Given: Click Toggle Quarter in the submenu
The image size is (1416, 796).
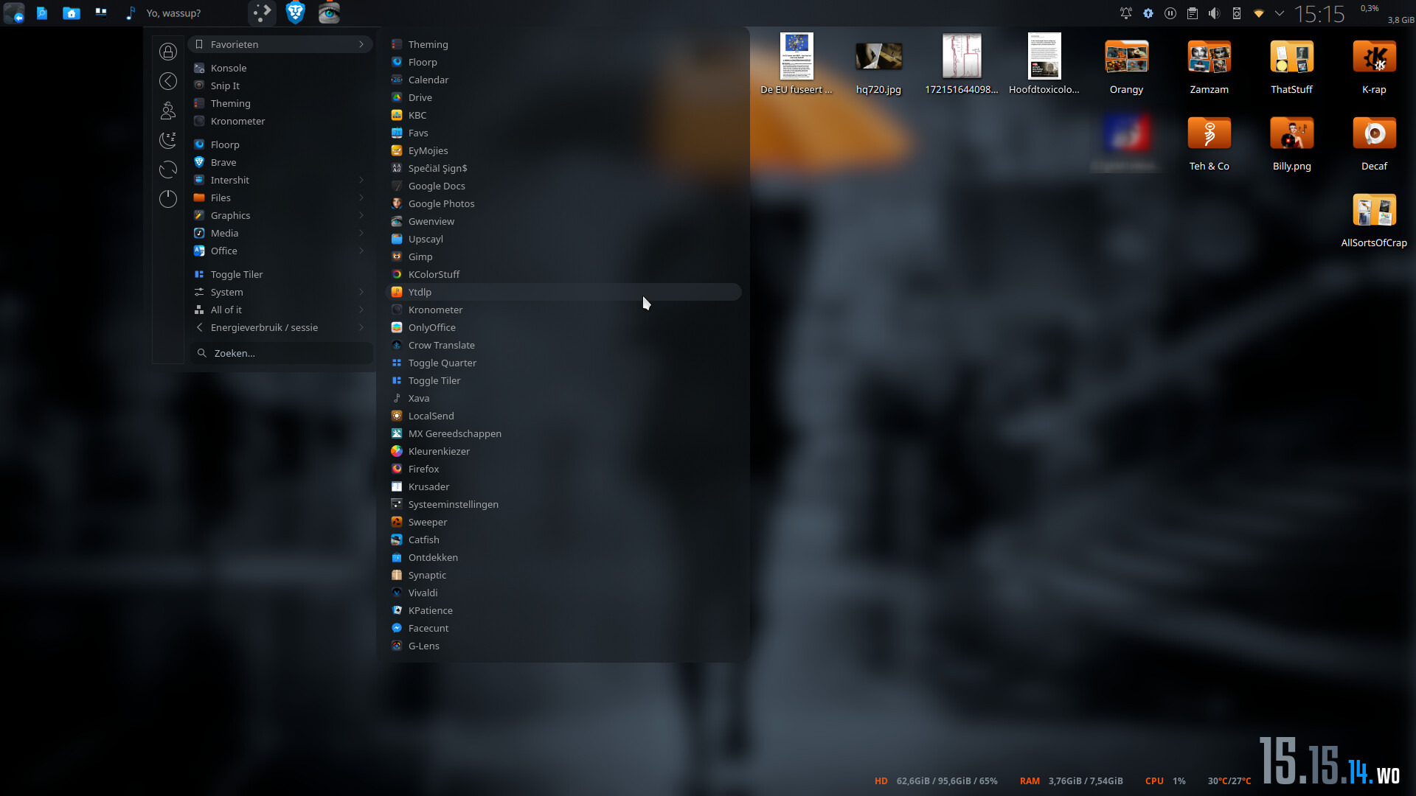Looking at the screenshot, I should (x=442, y=363).
